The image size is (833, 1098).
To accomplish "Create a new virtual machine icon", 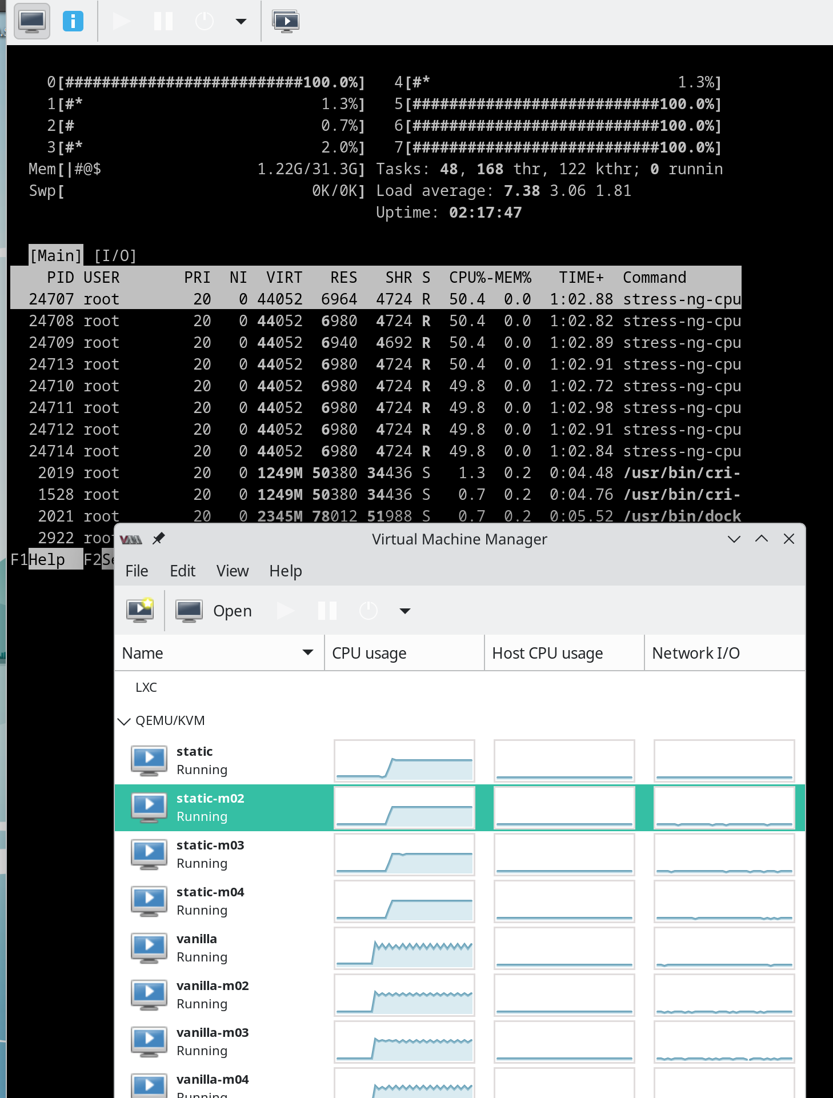I will pyautogui.click(x=140, y=611).
